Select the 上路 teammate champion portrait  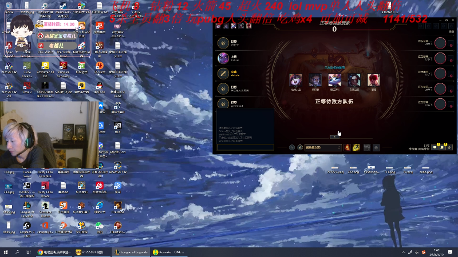[x=223, y=58]
